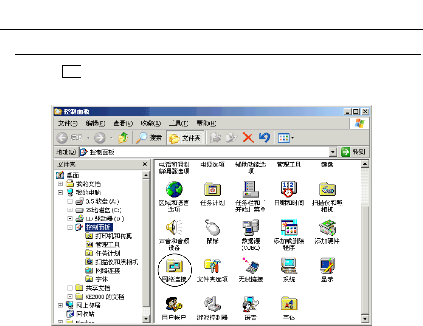
Task: Expand the Shared Documents (共享文档) tree node
Action: 70,288
